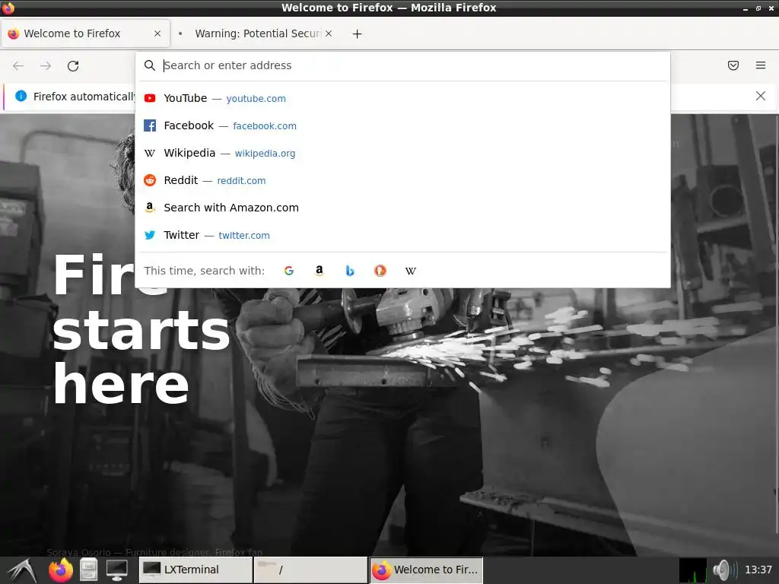The height and width of the screenshot is (584, 779).
Task: Open the Save to Pocket icon
Action: 733,65
